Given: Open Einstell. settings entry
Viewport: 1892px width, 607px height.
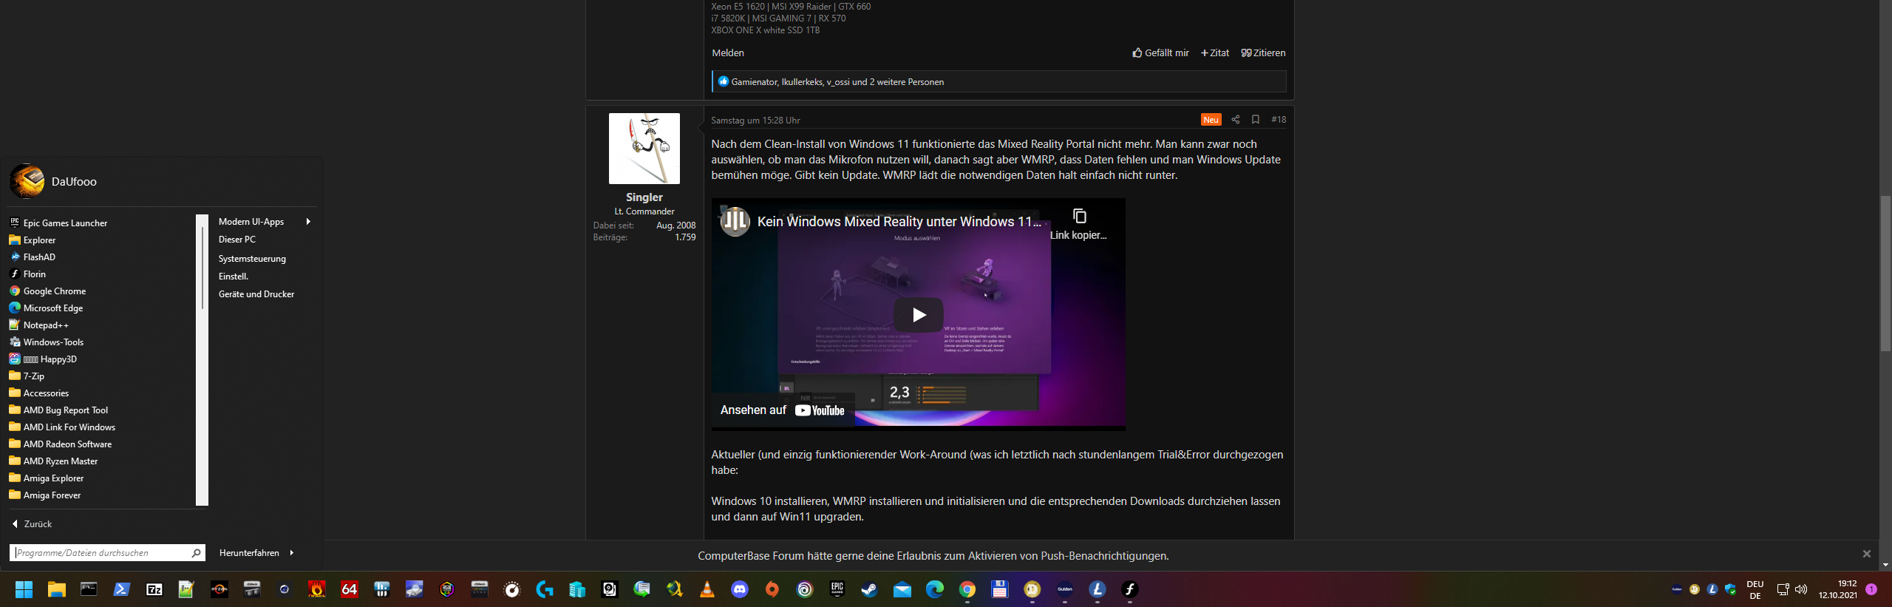Looking at the screenshot, I should tap(234, 276).
